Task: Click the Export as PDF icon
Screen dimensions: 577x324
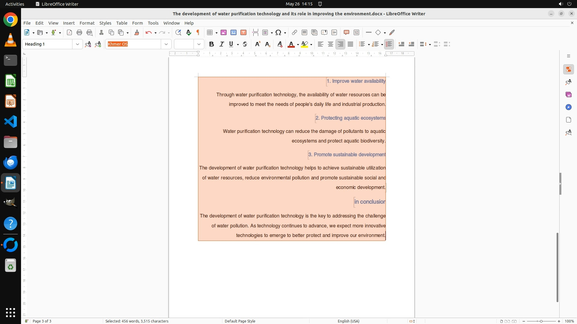Action: (69, 32)
